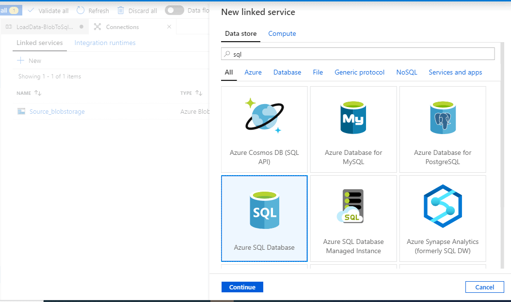Select the Azure SQL Database tile

[264, 218]
